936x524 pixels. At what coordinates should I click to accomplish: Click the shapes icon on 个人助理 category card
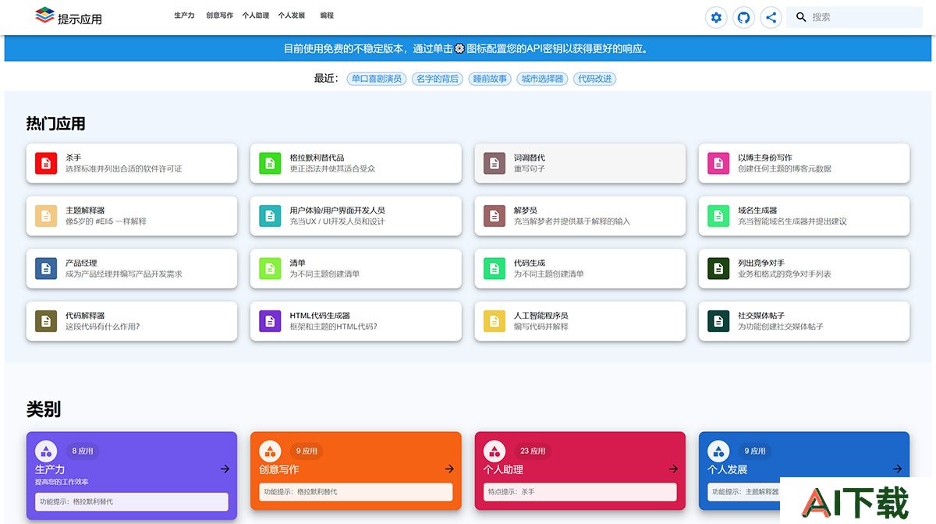[x=495, y=451]
